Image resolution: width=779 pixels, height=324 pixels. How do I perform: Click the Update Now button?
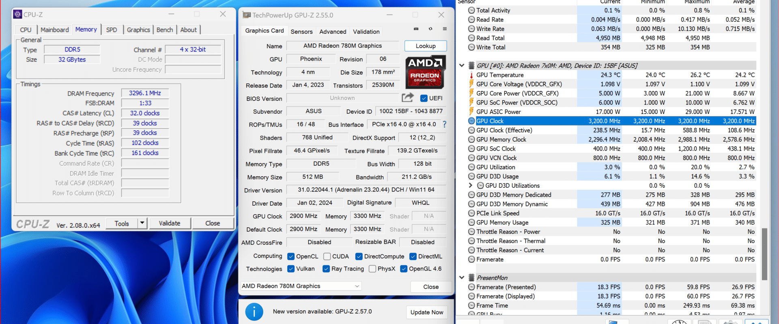coord(427,312)
